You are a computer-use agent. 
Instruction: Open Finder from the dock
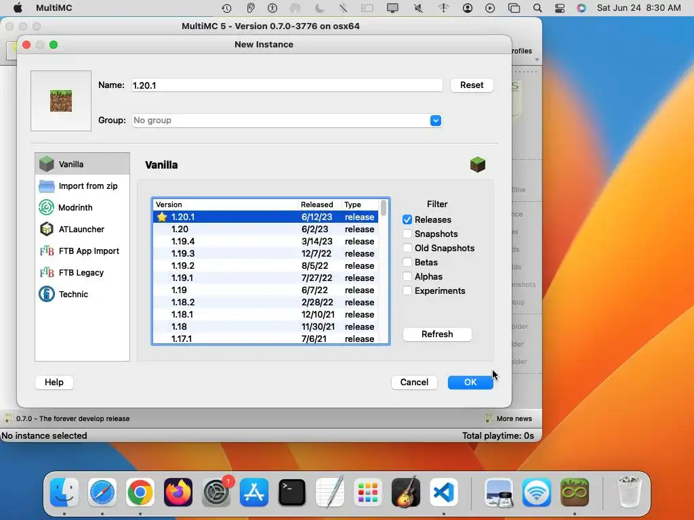(x=64, y=492)
